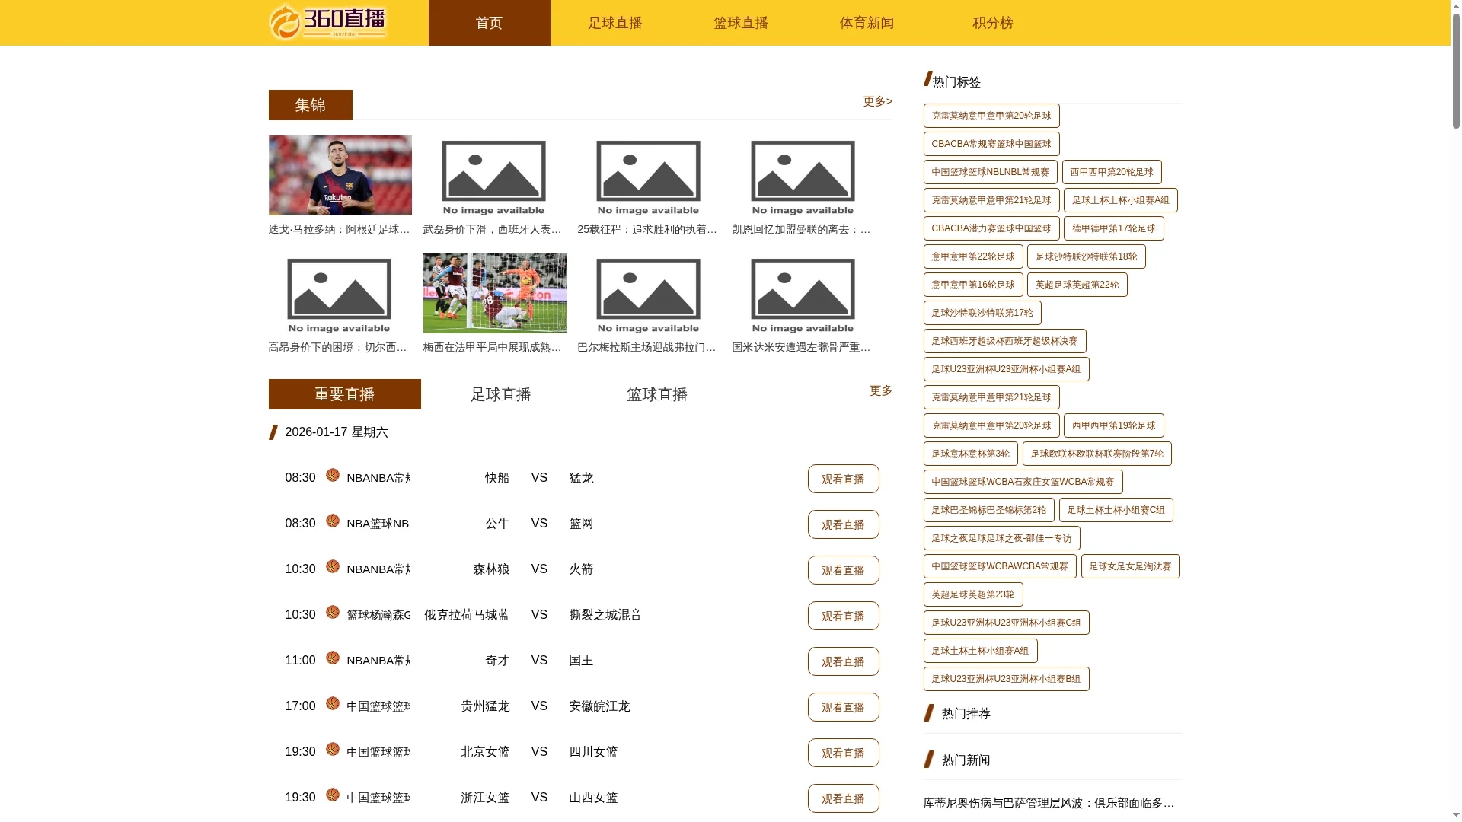Screen dimensions: 1462x822
Task: Open live stream for 奇才 VS 国王
Action: (x=843, y=661)
